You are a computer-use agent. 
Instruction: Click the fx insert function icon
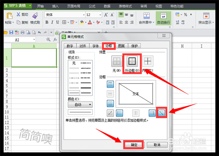click(55, 40)
